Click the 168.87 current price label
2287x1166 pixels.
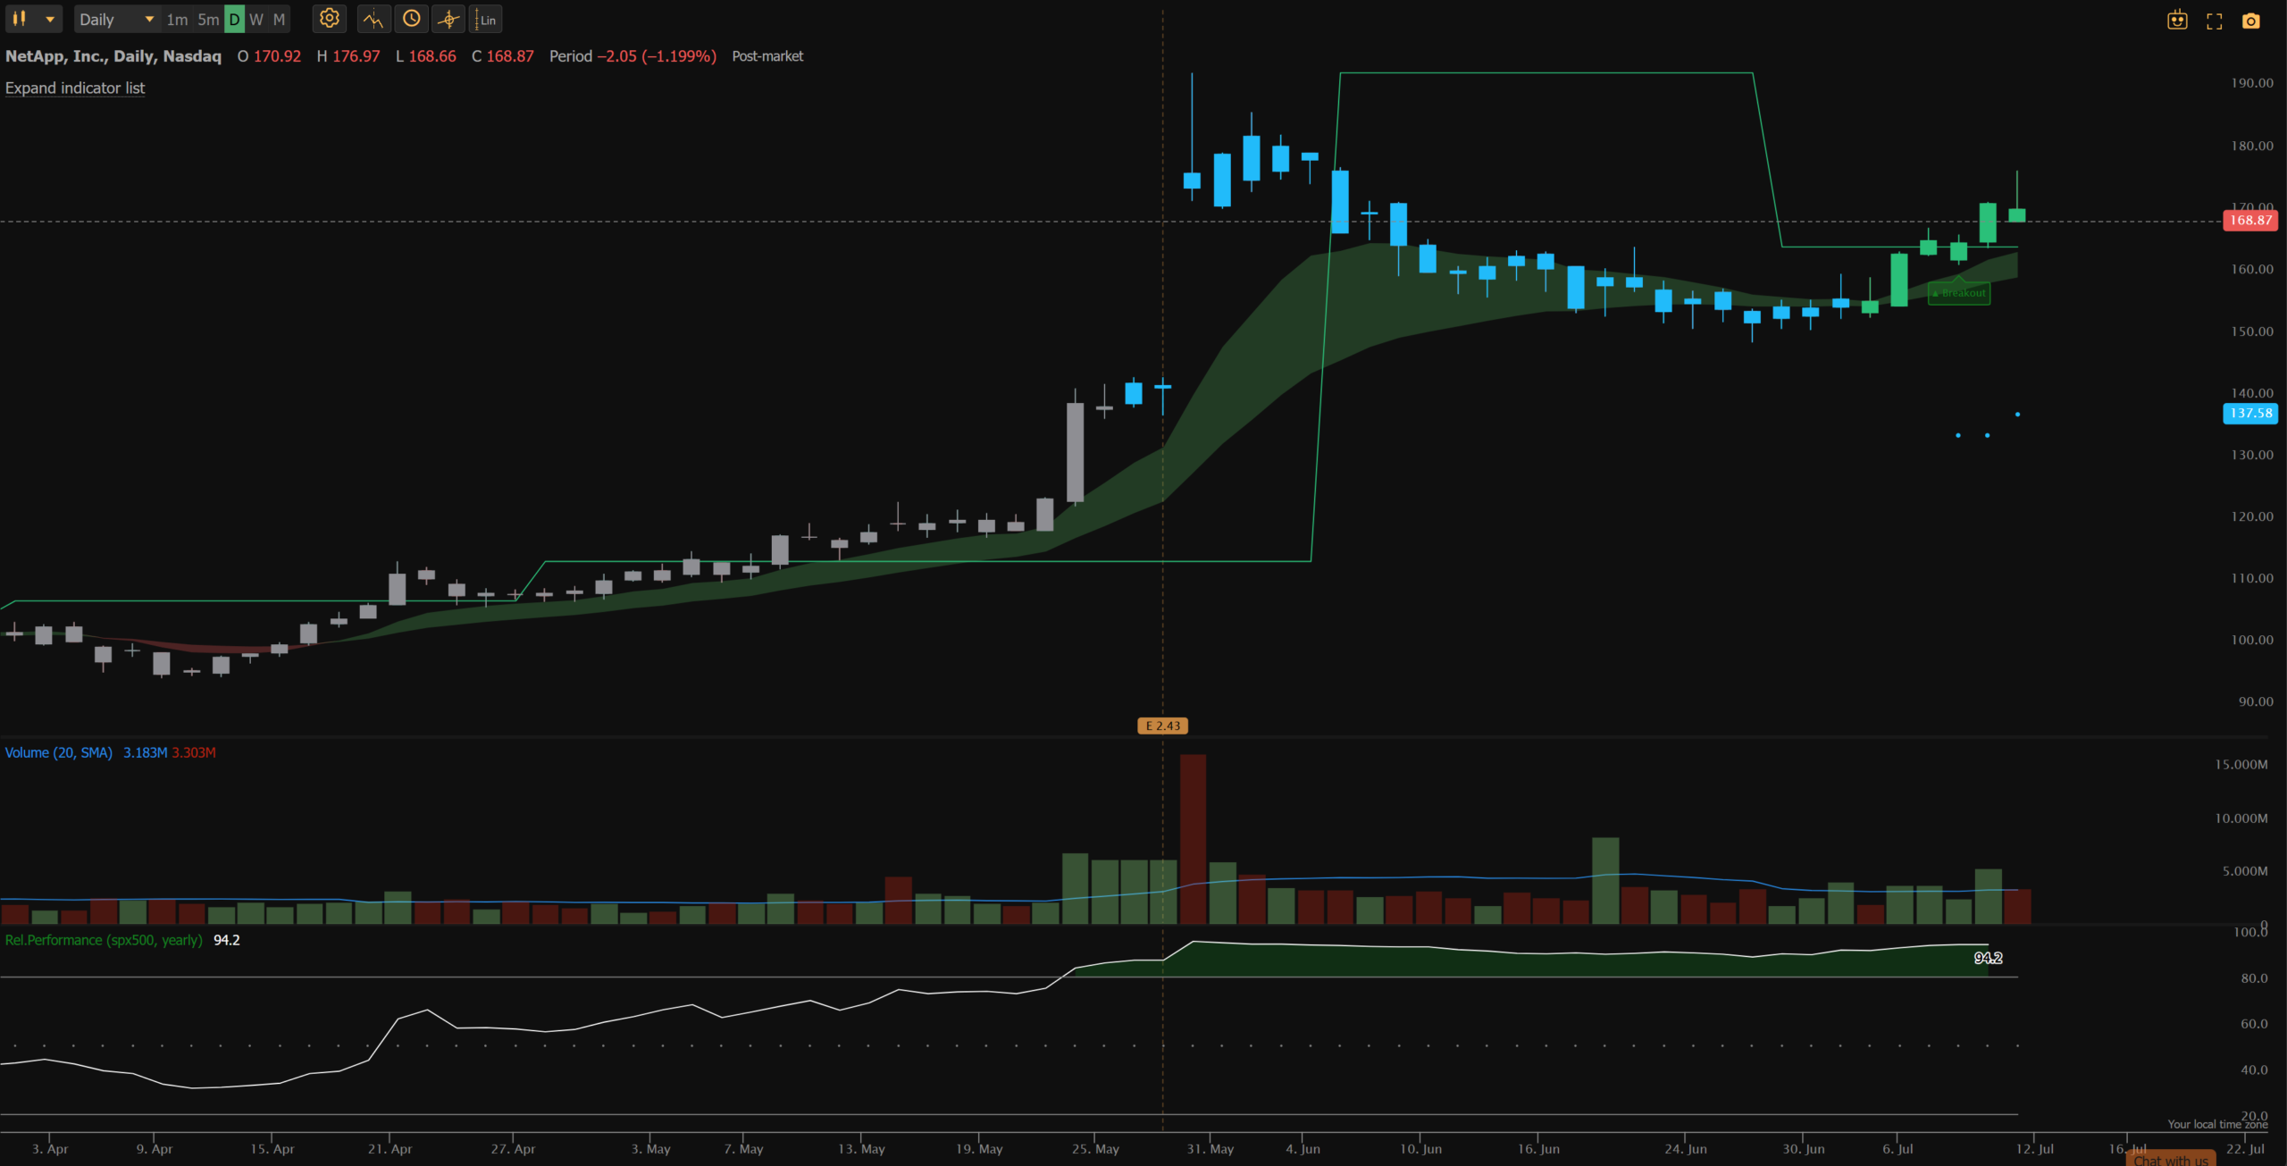pos(2249,220)
